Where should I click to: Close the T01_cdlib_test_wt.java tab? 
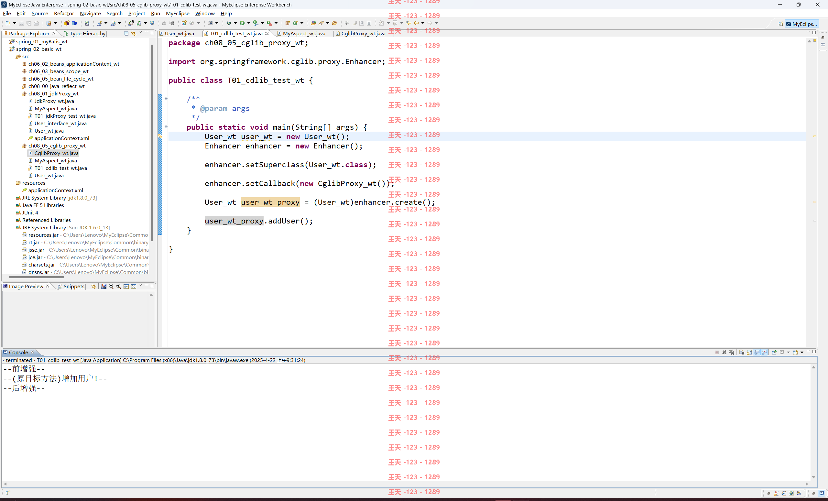click(x=267, y=33)
